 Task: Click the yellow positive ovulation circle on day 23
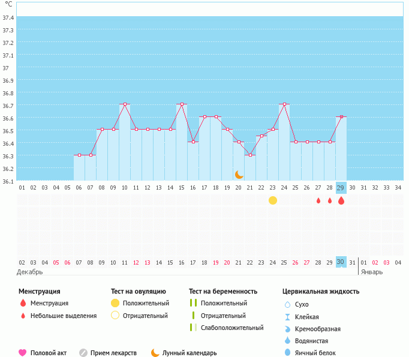[273, 200]
